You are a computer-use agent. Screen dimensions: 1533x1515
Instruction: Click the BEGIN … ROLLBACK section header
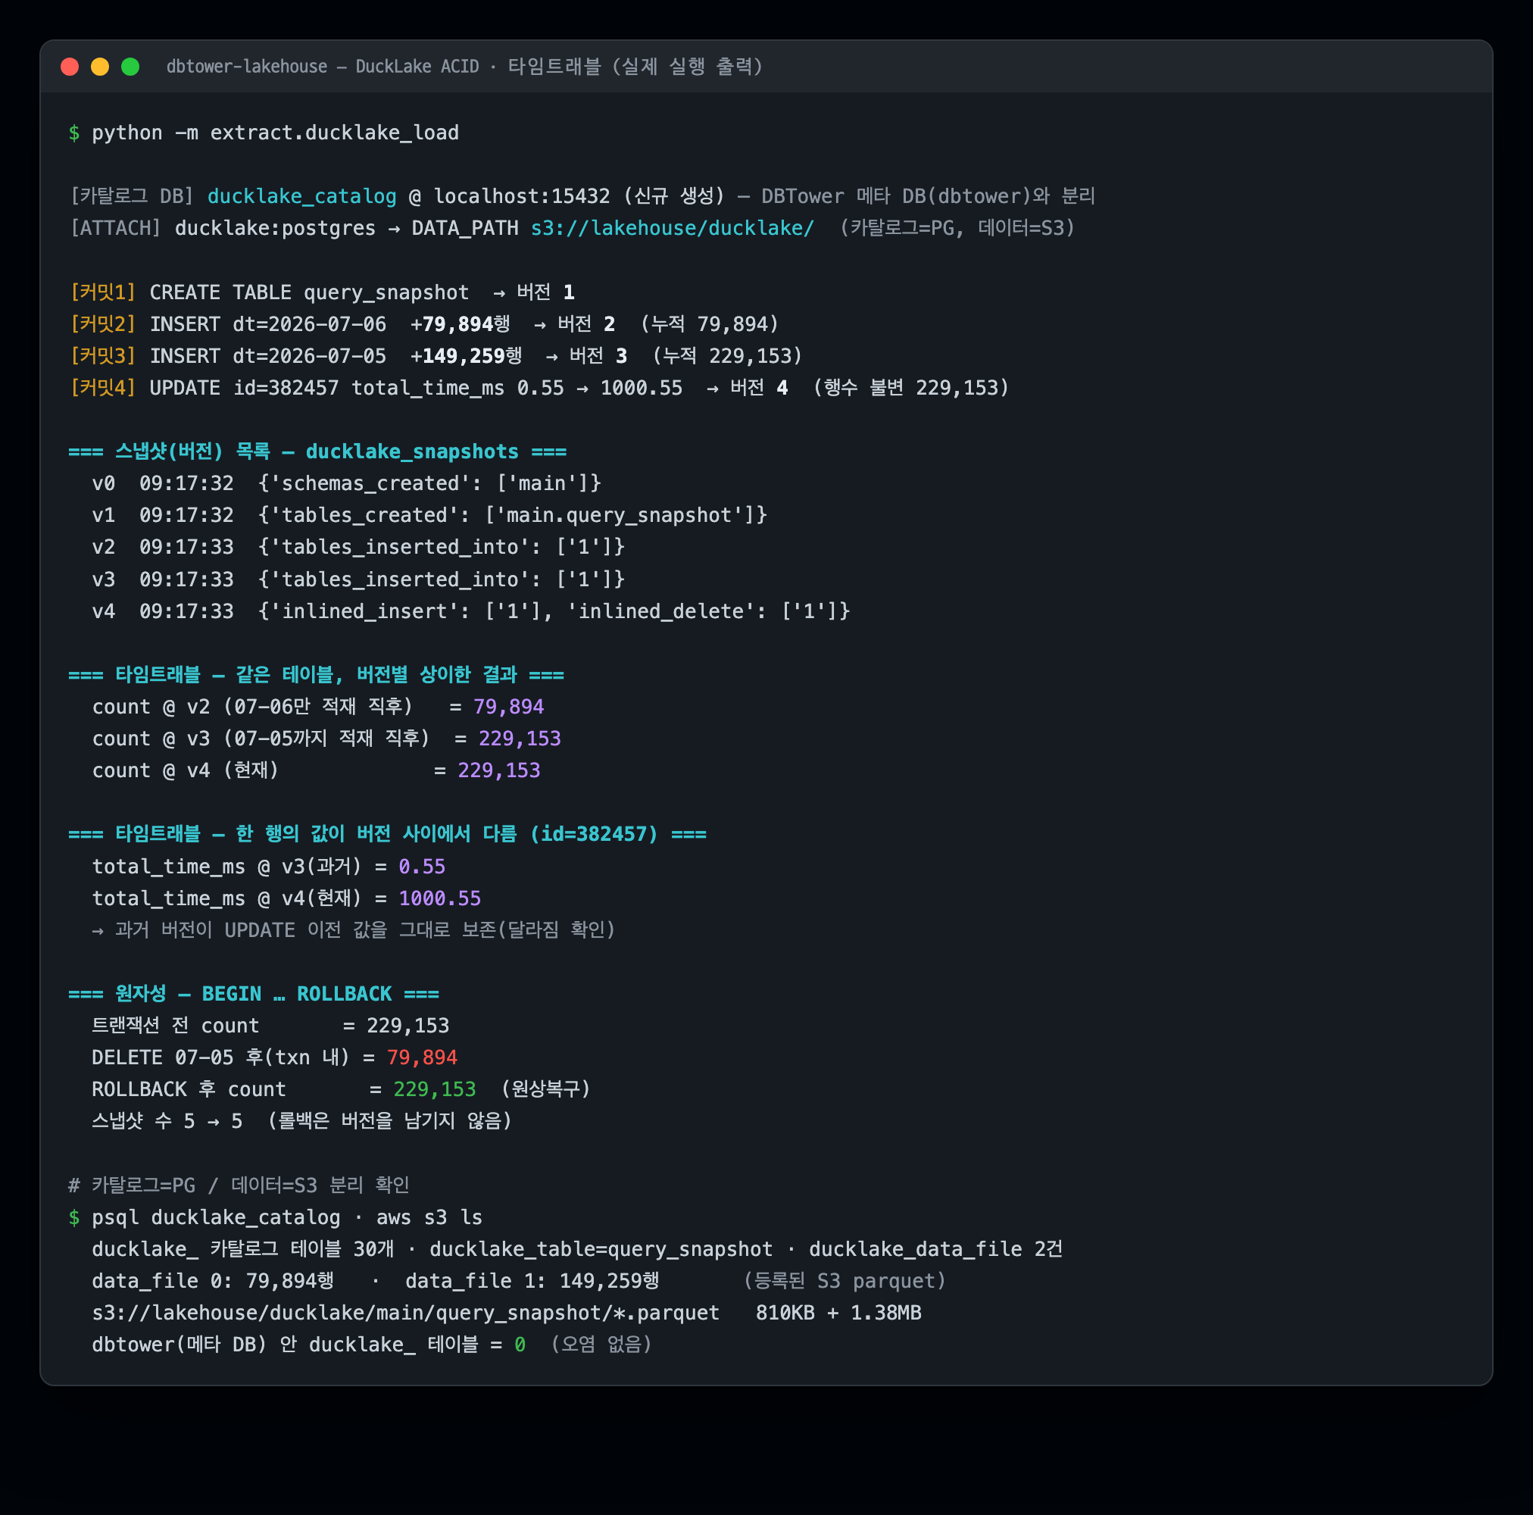click(254, 994)
